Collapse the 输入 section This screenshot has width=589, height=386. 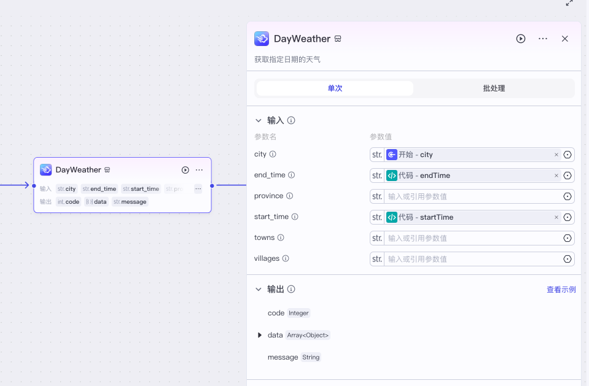[259, 121]
